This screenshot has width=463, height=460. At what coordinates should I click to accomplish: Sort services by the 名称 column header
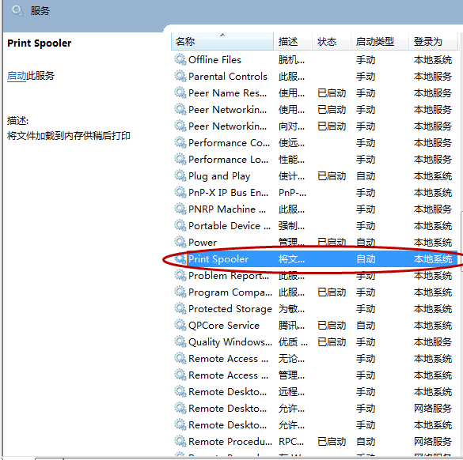pos(222,42)
